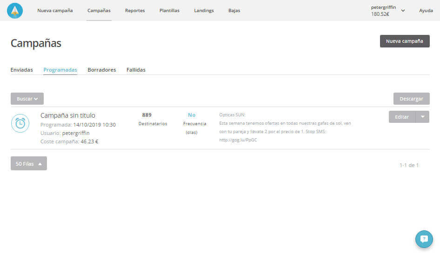
Task: Open the Plantillas menu item
Action: [169, 11]
